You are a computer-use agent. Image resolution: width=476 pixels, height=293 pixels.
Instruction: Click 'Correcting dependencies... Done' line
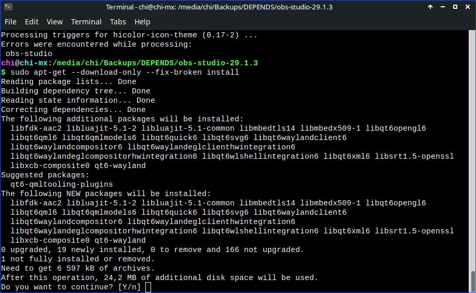[73, 109]
